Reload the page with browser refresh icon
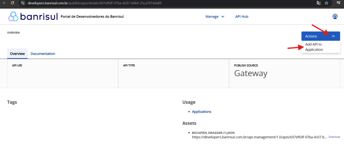 coord(12,3)
